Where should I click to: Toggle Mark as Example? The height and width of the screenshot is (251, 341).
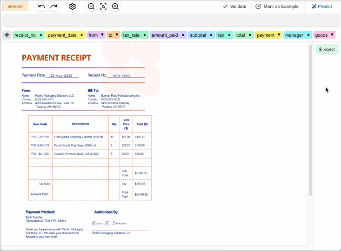coord(277,7)
